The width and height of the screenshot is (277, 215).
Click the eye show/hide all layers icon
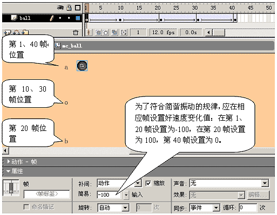pyautogui.click(x=60, y=8)
